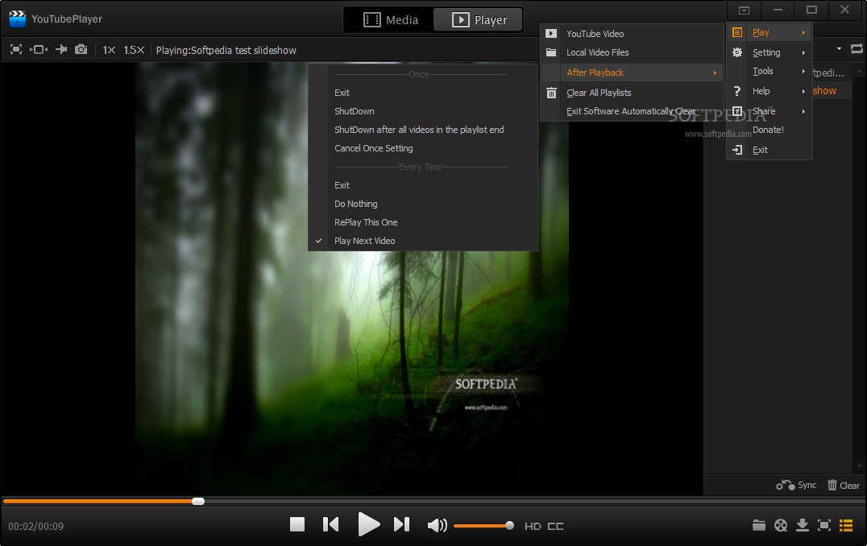Play the video
Image resolution: width=867 pixels, height=546 pixels.
368,524
